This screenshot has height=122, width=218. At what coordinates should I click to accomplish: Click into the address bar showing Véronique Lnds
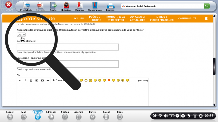coord(162,6)
